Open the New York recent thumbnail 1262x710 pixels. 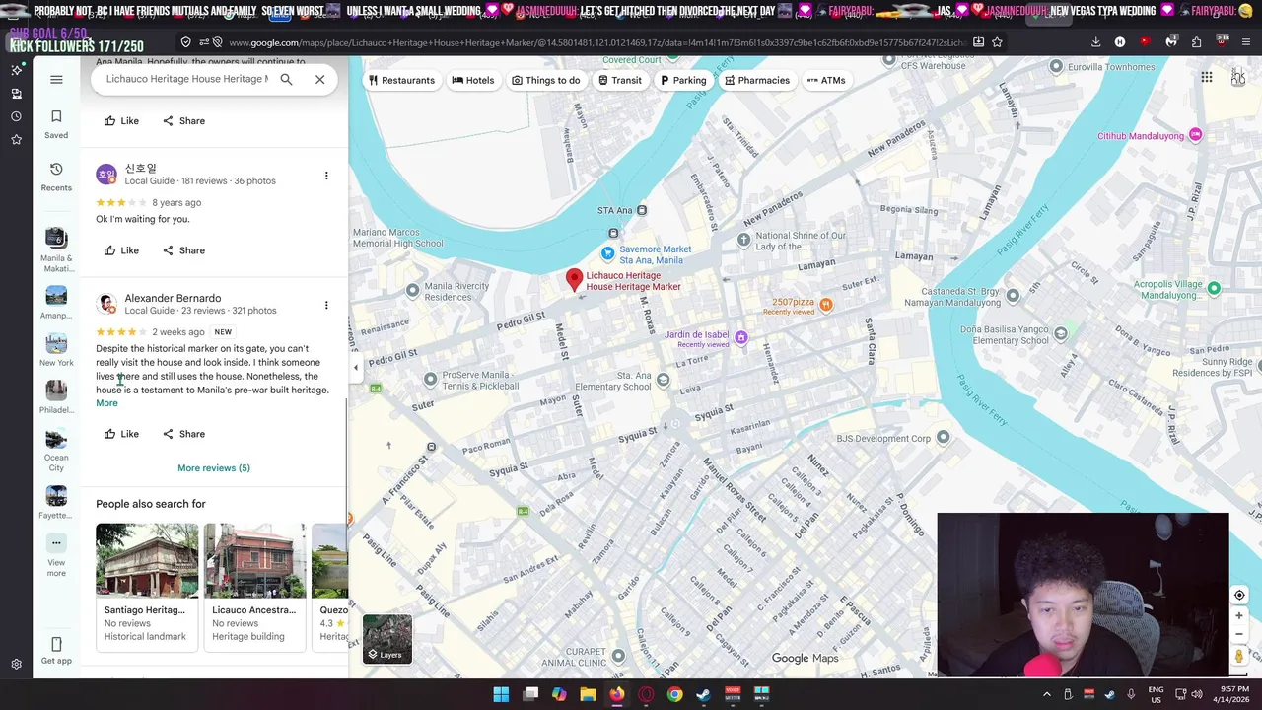56,350
